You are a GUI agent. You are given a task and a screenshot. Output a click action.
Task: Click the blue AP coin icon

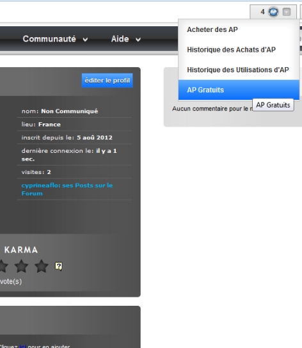[273, 12]
